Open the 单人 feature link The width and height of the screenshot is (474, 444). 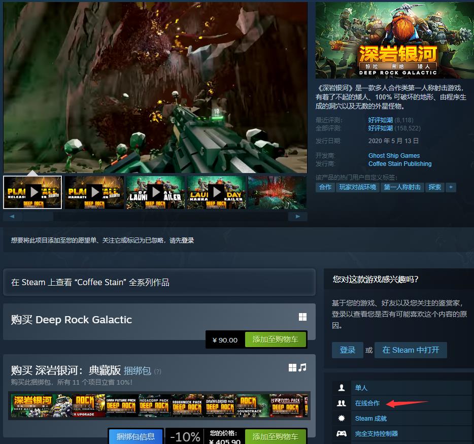point(361,388)
